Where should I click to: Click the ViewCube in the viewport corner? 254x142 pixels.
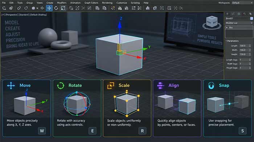coord(212,23)
